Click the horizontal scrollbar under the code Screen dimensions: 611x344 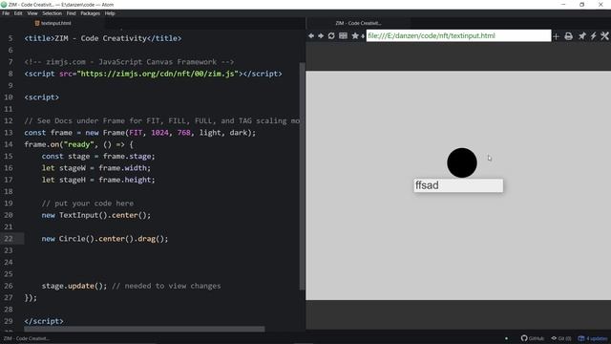144,329
